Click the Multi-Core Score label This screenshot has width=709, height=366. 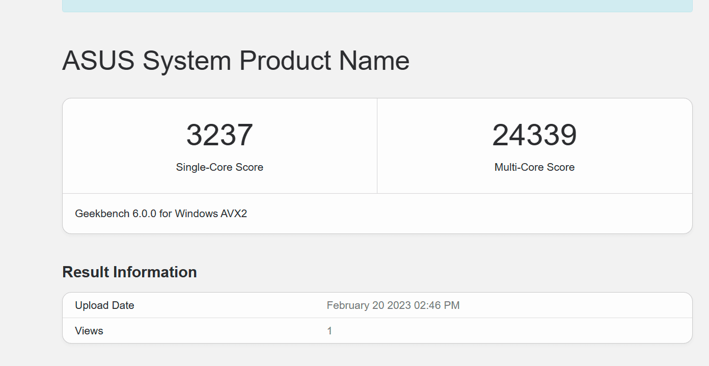(534, 167)
